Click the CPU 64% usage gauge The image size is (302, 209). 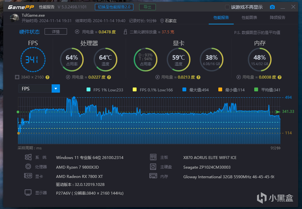pos(72,60)
